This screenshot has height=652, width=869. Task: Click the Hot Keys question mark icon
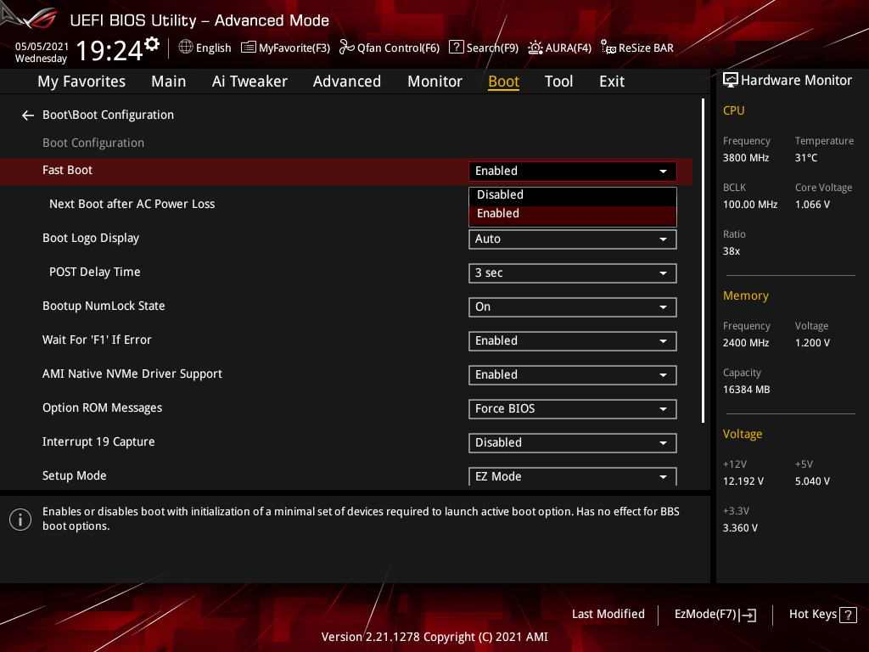(848, 615)
